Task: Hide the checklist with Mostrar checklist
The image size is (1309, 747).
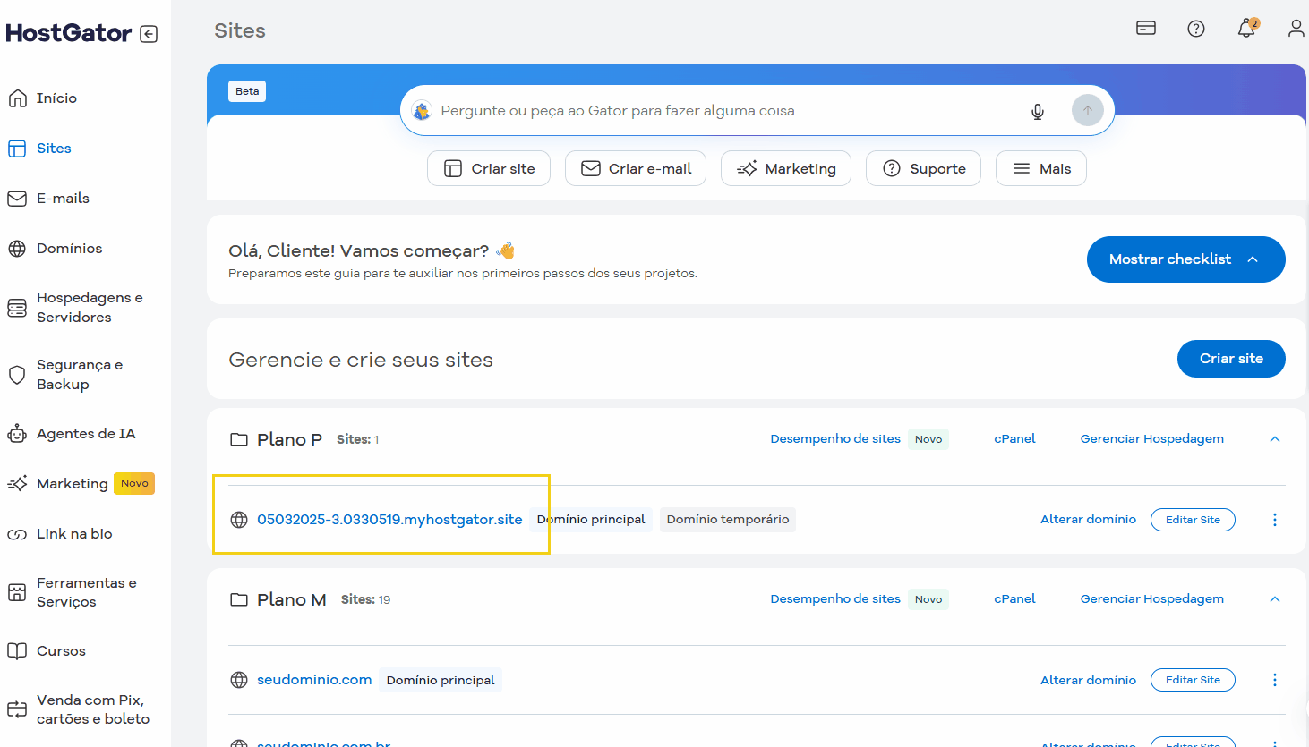Action: pyautogui.click(x=1185, y=259)
